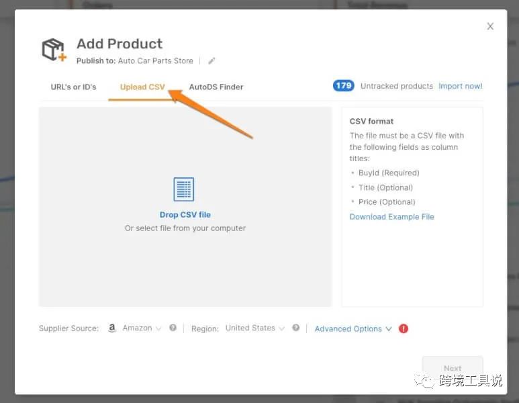Click the pencil icon beside the store name

click(x=211, y=61)
